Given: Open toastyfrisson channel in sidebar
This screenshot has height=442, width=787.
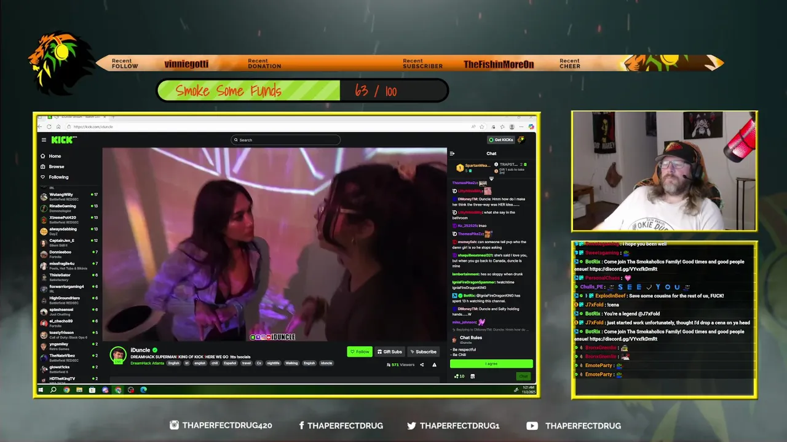Looking at the screenshot, I should (69, 335).
